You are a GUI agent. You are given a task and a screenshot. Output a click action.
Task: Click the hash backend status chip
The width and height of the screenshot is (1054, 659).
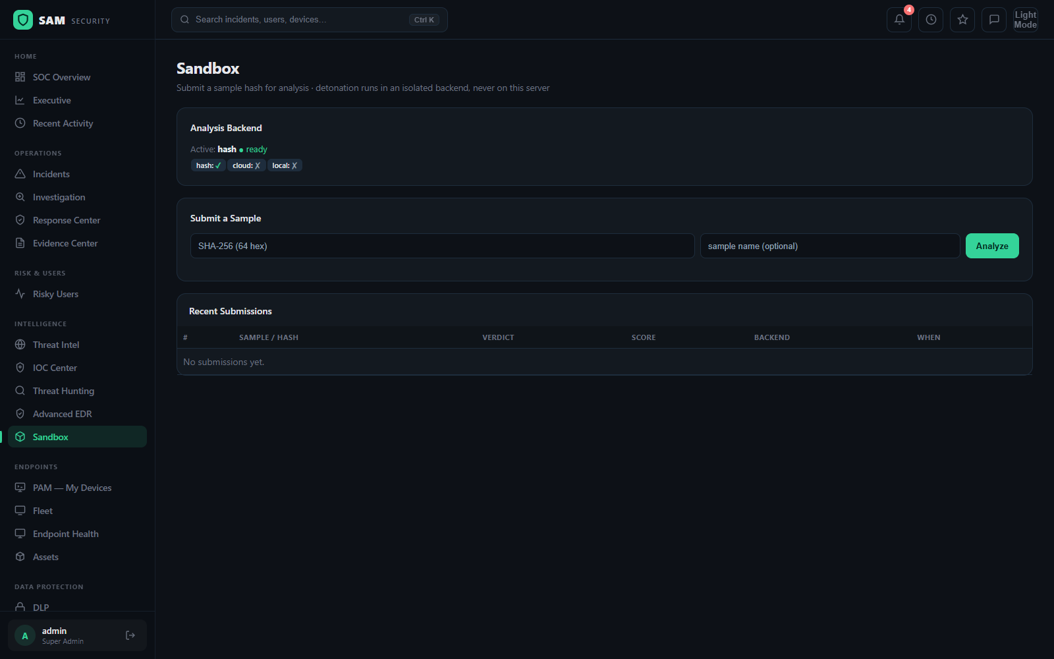pyautogui.click(x=208, y=165)
